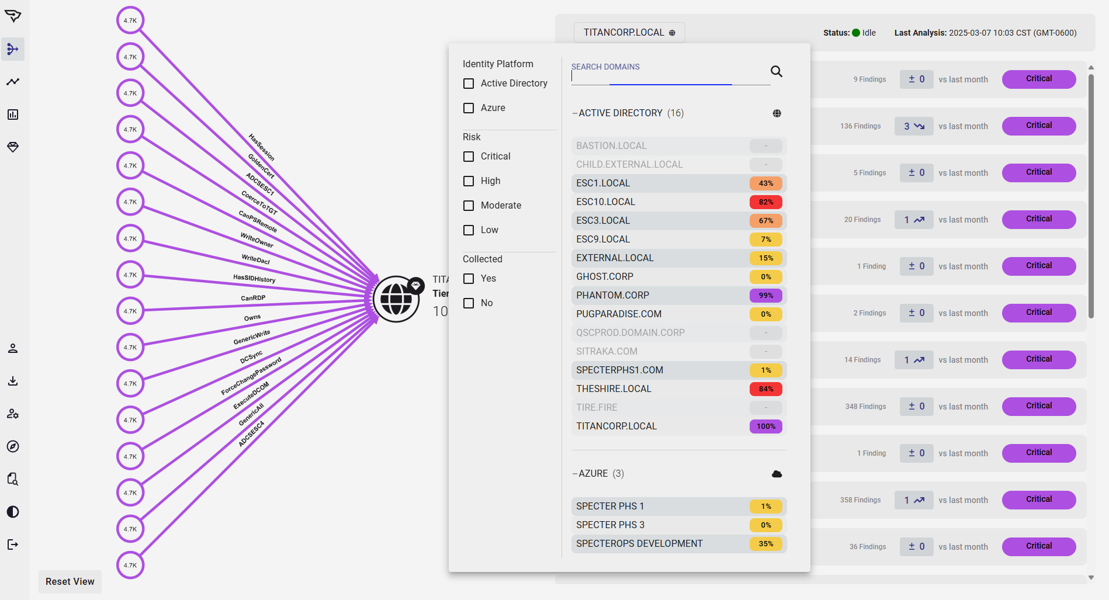The width and height of the screenshot is (1109, 600).
Task: Click the scrollbar down arrow
Action: coord(1091,578)
